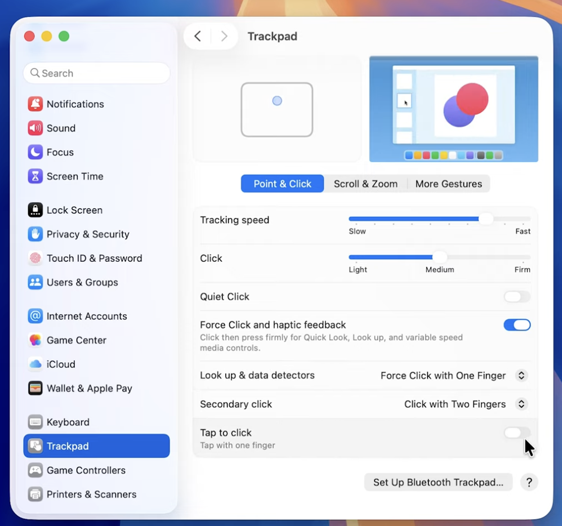Click the Medium label under Click slider
562x526 pixels.
(439, 270)
